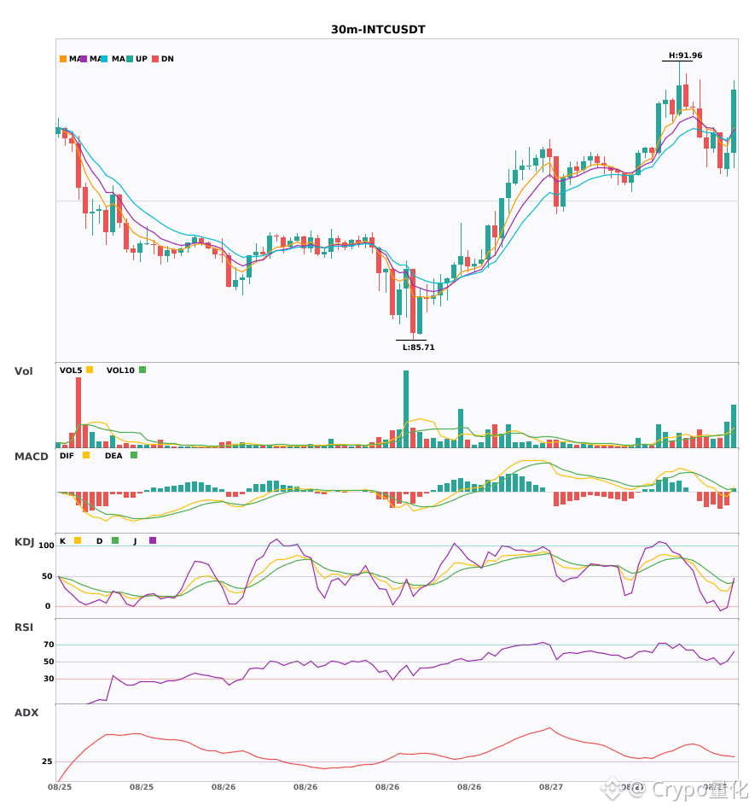This screenshot has height=811, width=755.
Task: Toggle the green D line swatch
Action: (x=115, y=540)
